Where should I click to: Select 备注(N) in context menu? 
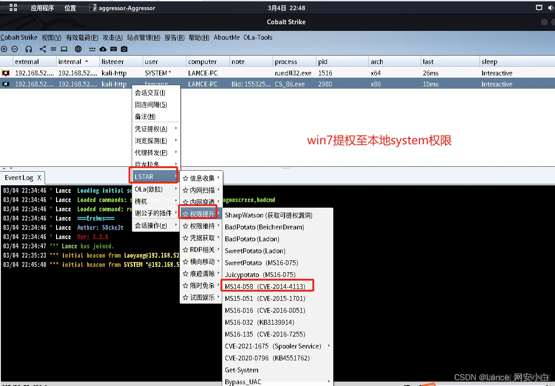click(156, 116)
